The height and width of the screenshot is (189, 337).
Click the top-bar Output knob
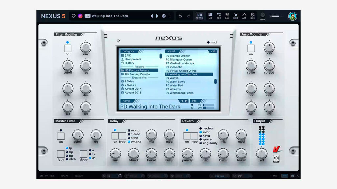pyautogui.click(x=263, y=15)
